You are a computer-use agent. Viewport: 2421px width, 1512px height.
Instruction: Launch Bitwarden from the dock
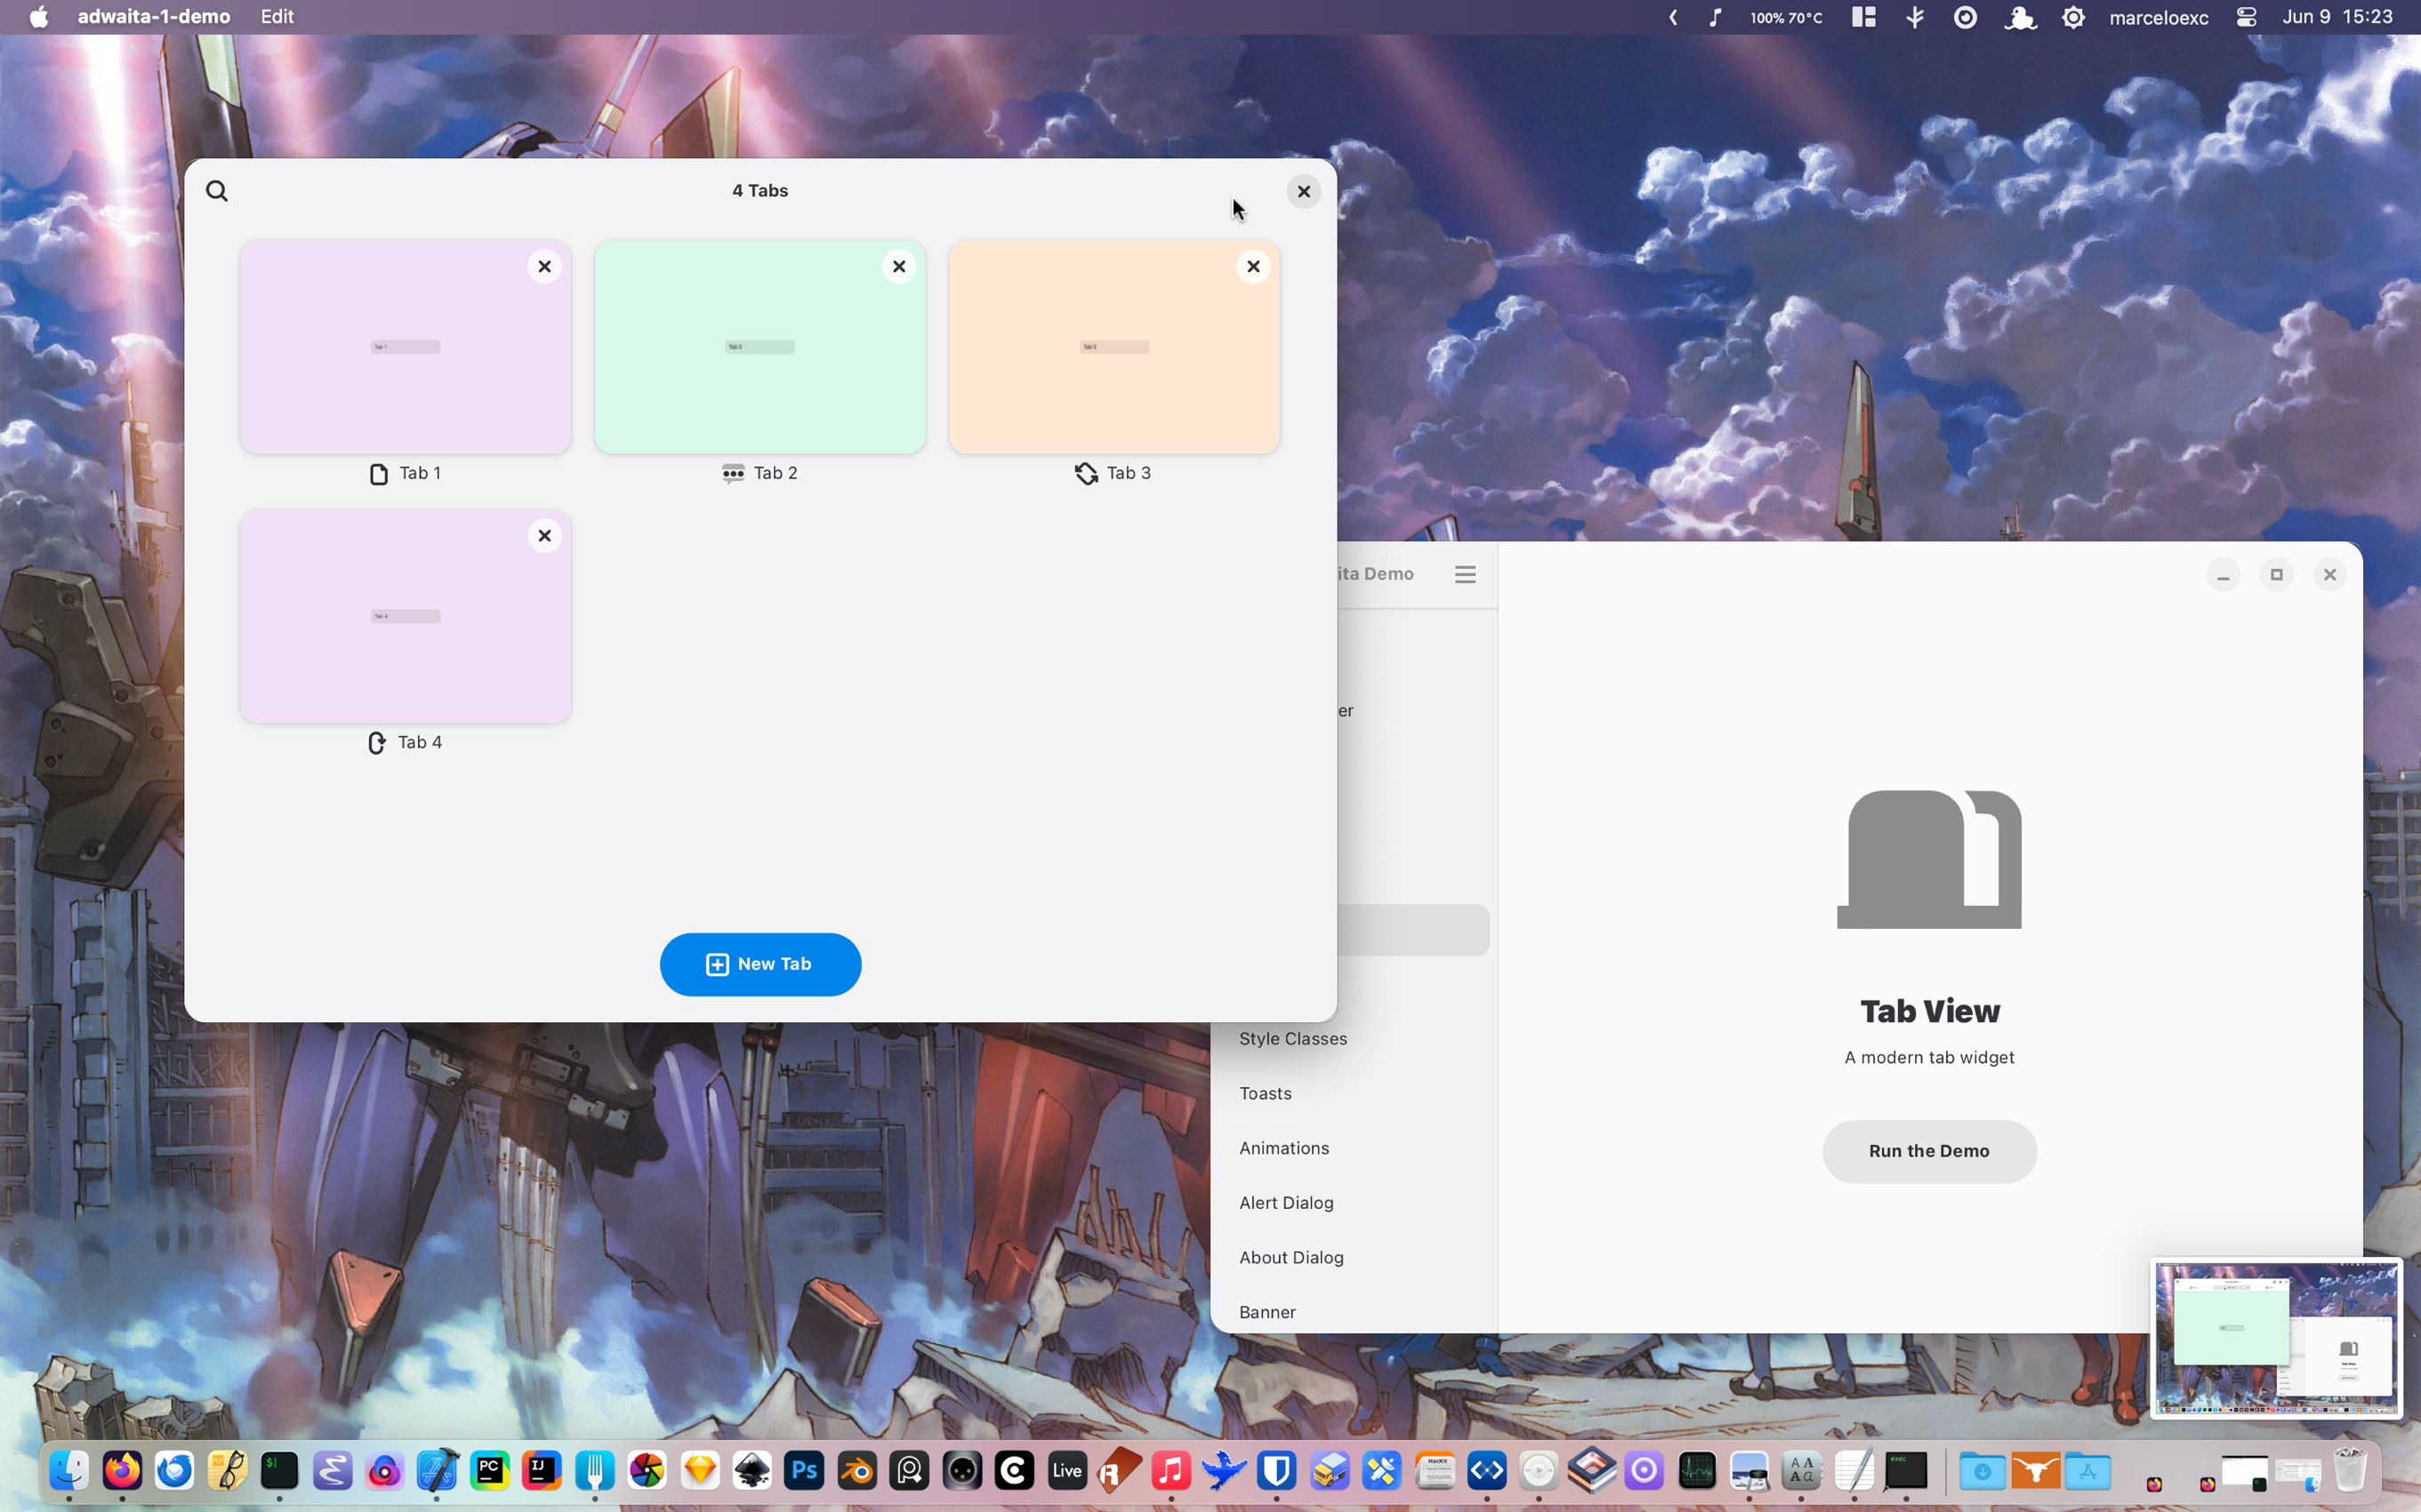click(1276, 1470)
